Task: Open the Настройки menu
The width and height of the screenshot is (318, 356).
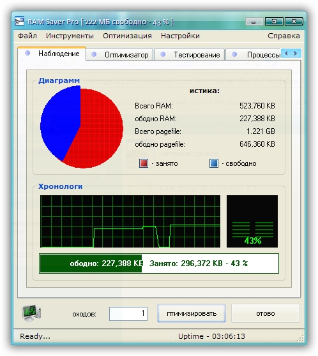Action: pos(180,36)
